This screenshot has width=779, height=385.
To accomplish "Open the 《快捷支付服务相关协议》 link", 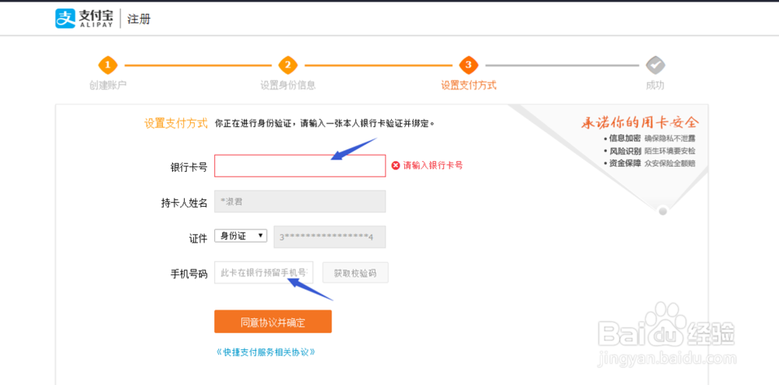I will 266,352.
